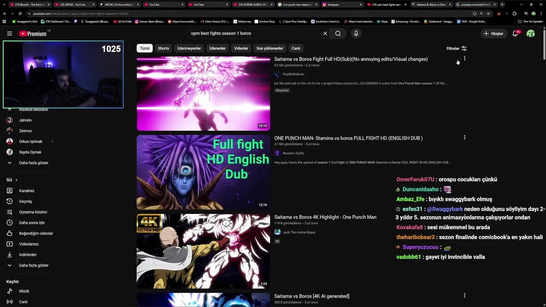
Task: Open Random Stuffs channel link
Action: (x=293, y=153)
